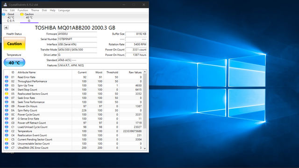299x168 pixels.
Task: Click the status icon for Start/Stop Count
Action: [7, 90]
